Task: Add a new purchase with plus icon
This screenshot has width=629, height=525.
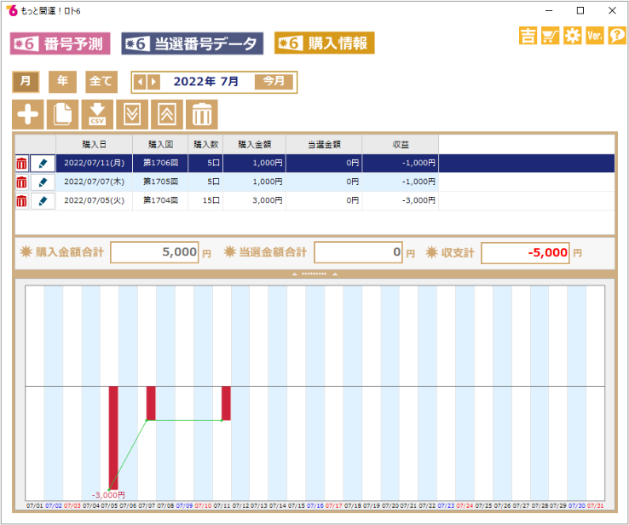Action: pyautogui.click(x=27, y=114)
